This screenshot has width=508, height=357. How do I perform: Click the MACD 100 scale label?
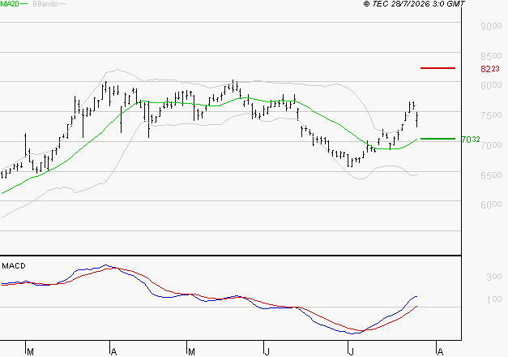[493, 299]
